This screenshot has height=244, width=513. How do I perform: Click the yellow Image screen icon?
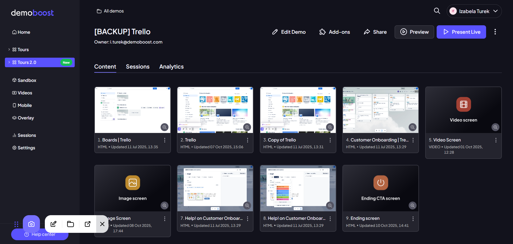pyautogui.click(x=133, y=183)
